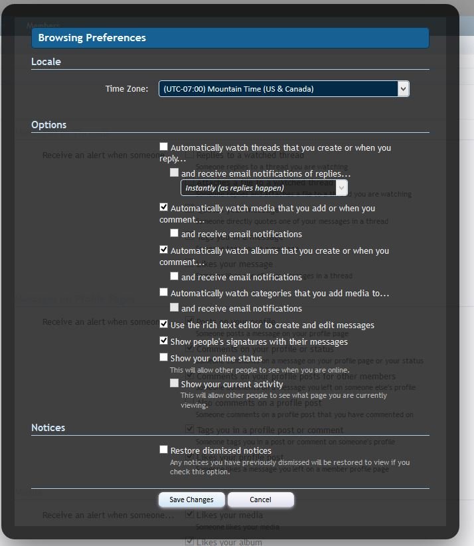
Task: Open the Instantly (as replies happen) dropdown
Action: coord(264,188)
